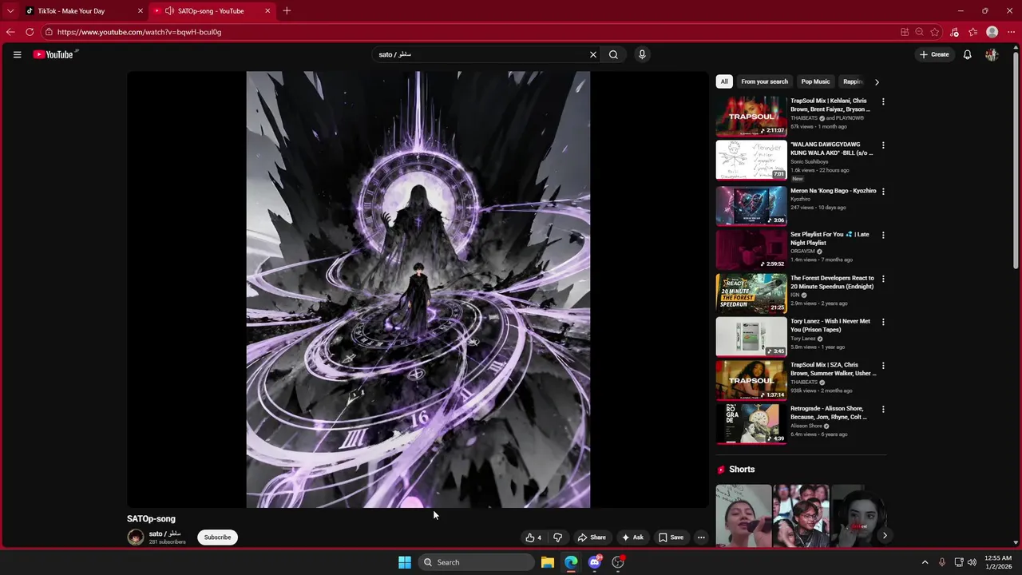Open the browser profile icon
The image size is (1022, 575).
[x=992, y=32]
